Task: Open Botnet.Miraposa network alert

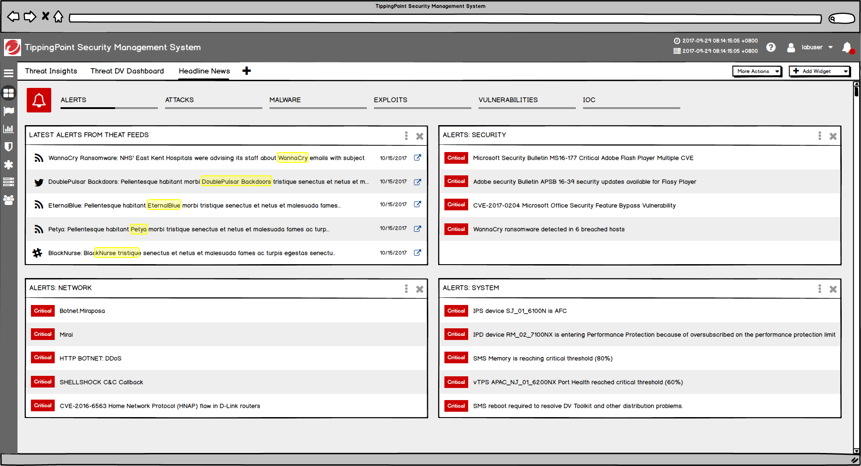Action: coord(226,311)
